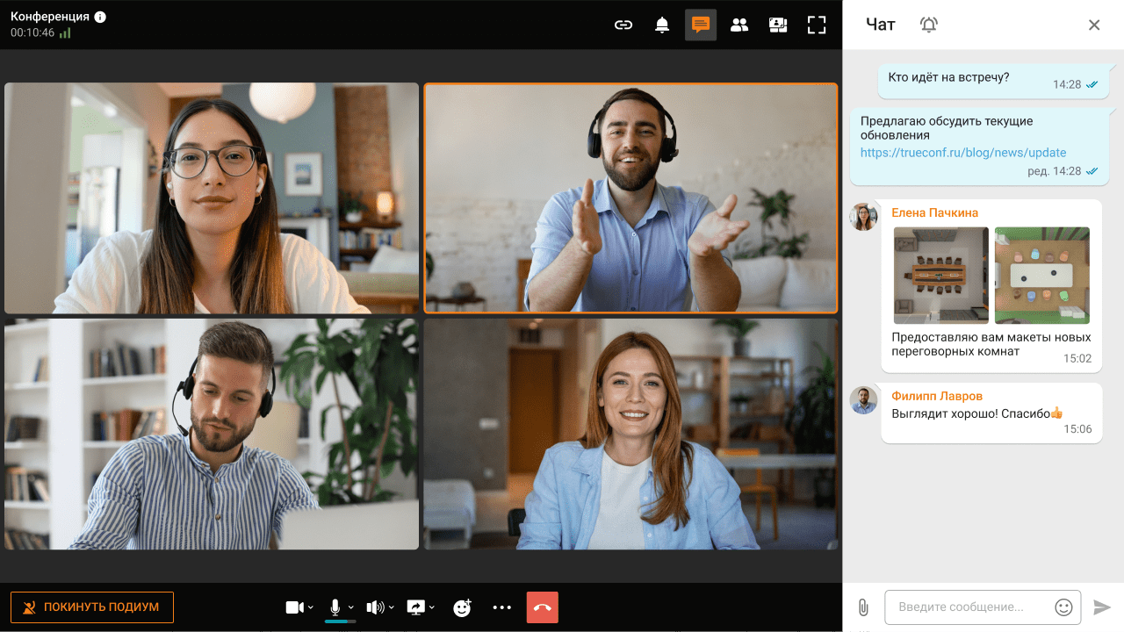
Task: Enter fullscreen mode
Action: point(817,25)
